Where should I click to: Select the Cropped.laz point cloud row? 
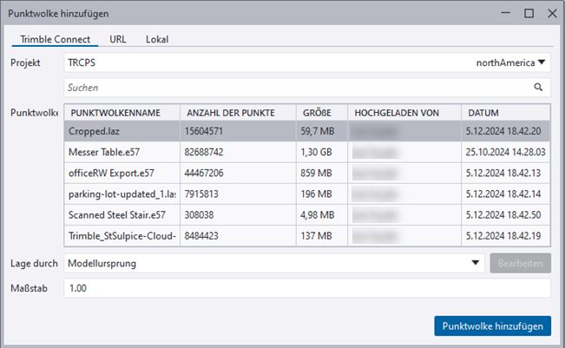(x=122, y=131)
